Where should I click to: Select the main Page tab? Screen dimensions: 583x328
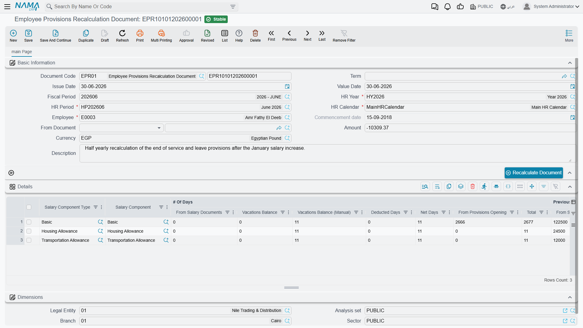click(22, 52)
